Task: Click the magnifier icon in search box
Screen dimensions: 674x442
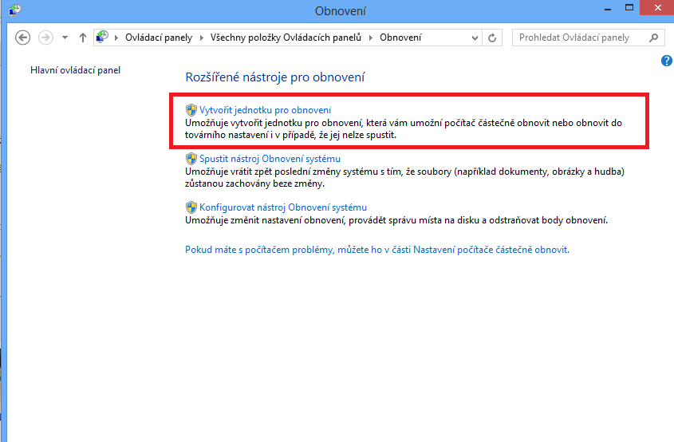Action: [654, 37]
